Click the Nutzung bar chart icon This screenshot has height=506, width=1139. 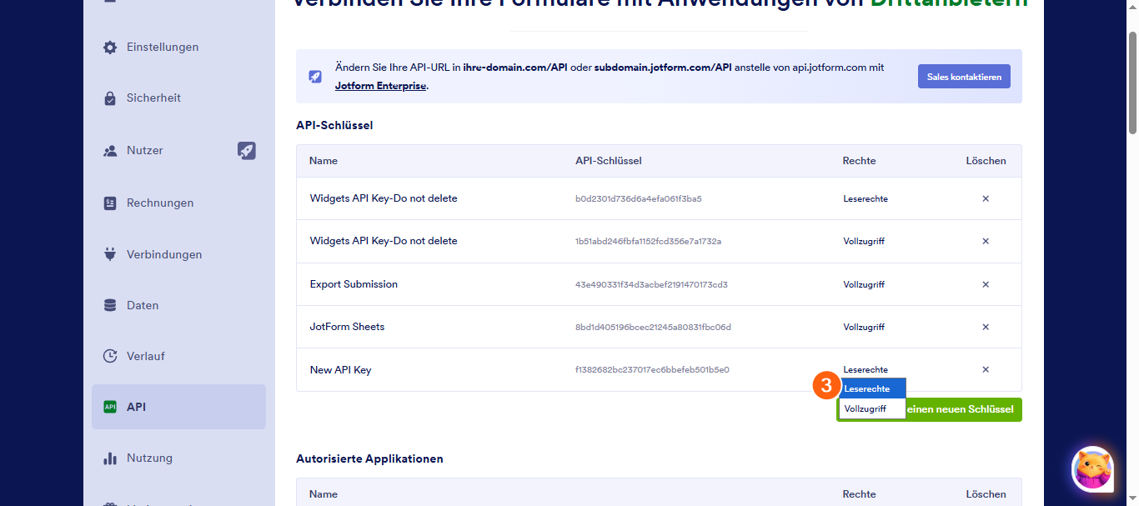click(110, 458)
